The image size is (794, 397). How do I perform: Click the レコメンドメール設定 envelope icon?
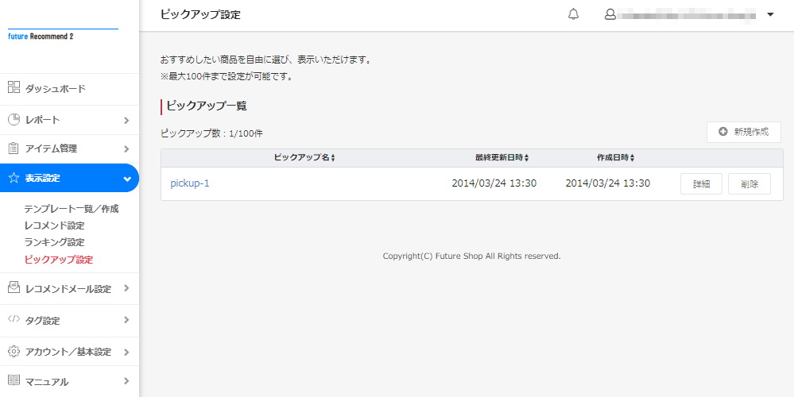(14, 287)
